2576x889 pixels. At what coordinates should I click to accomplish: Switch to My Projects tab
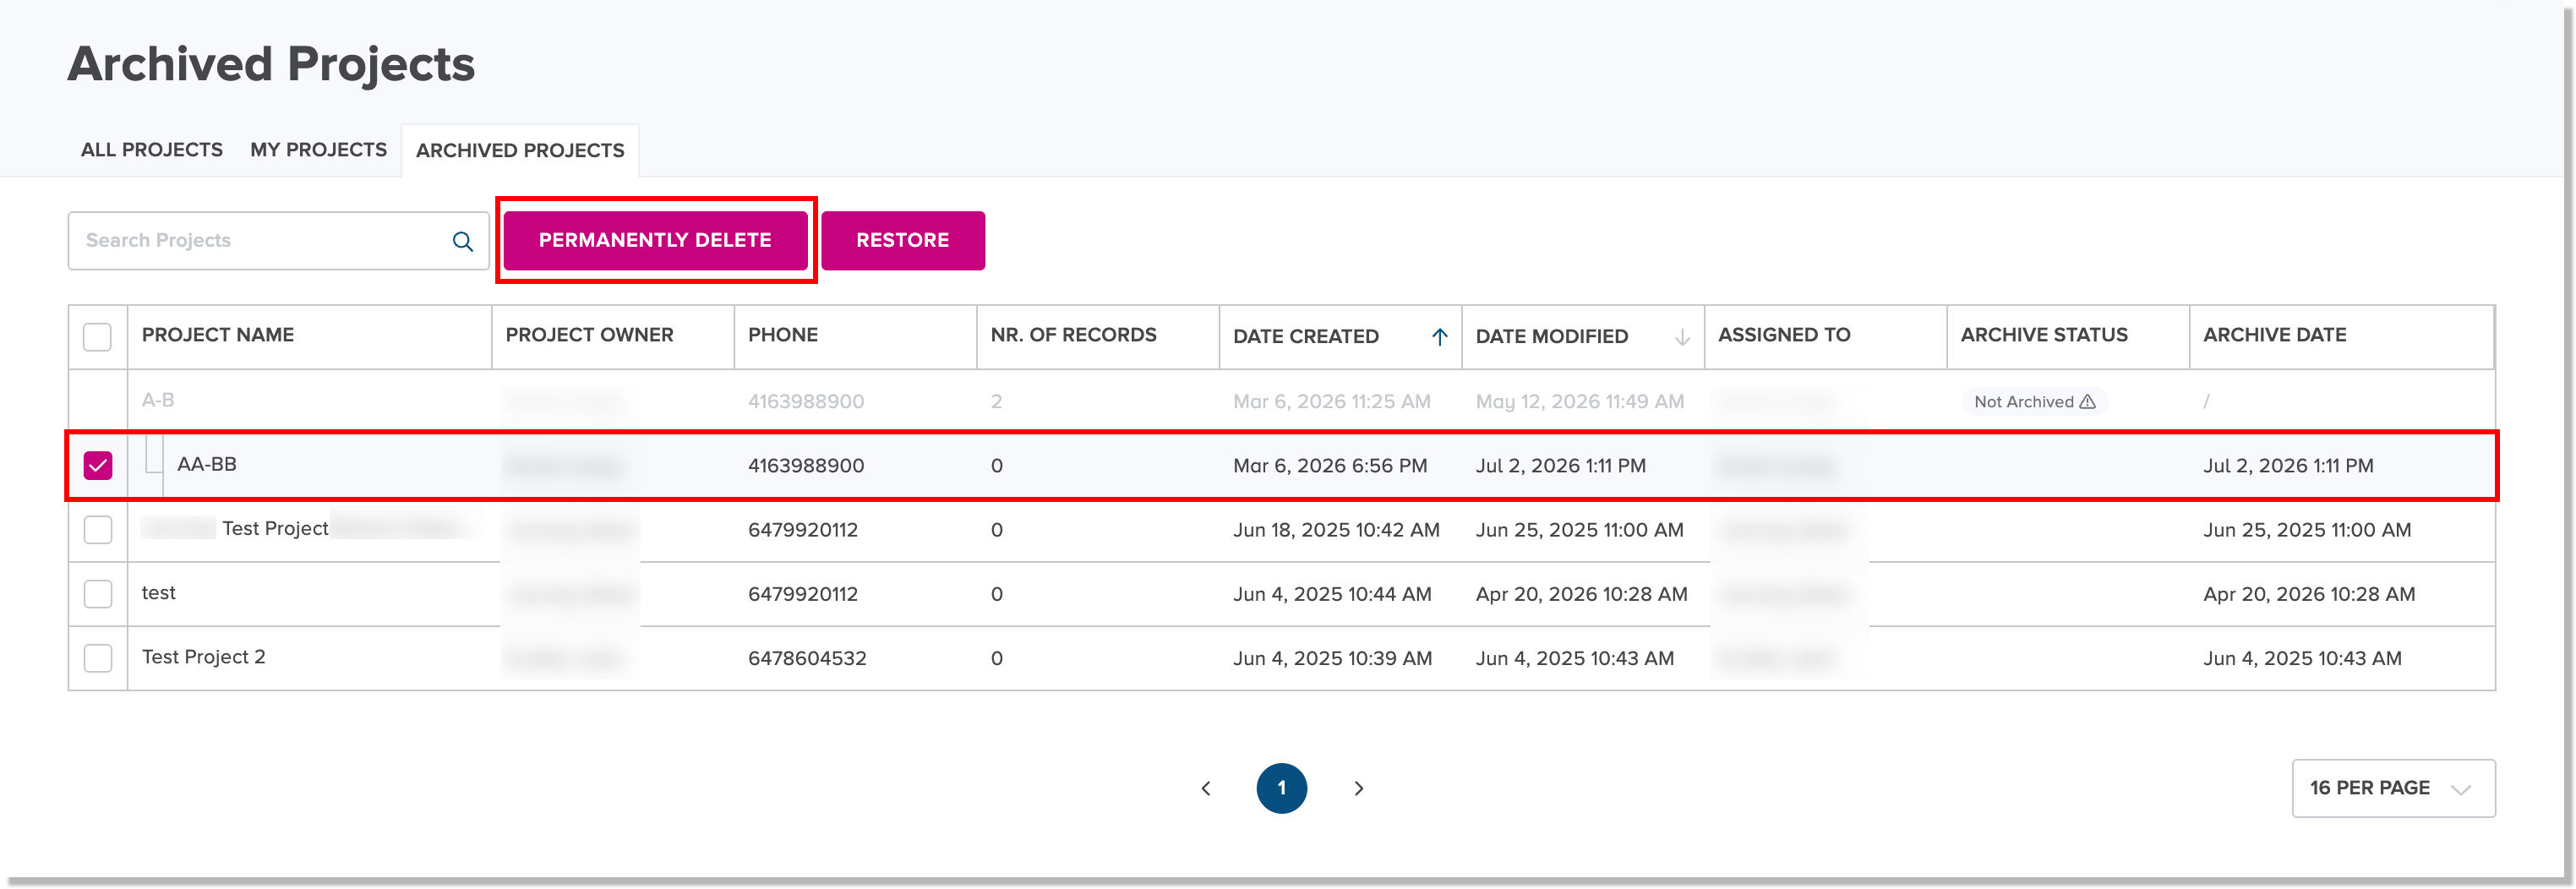point(318,150)
